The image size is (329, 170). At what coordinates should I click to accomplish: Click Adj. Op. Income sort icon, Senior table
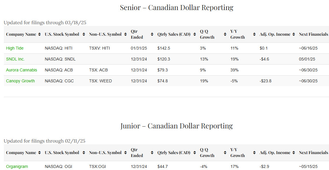point(294,34)
